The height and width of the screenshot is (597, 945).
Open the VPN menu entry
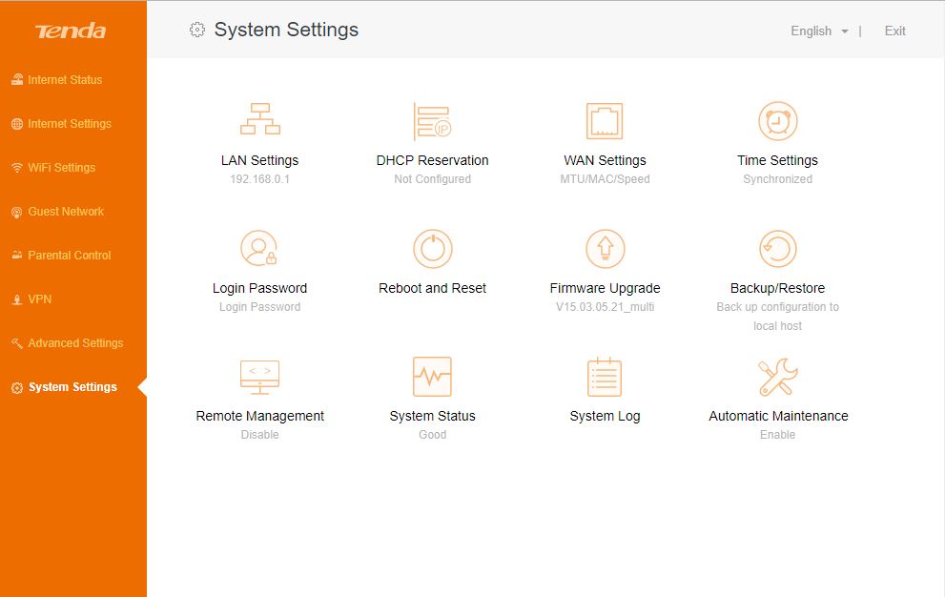pyautogui.click(x=40, y=299)
